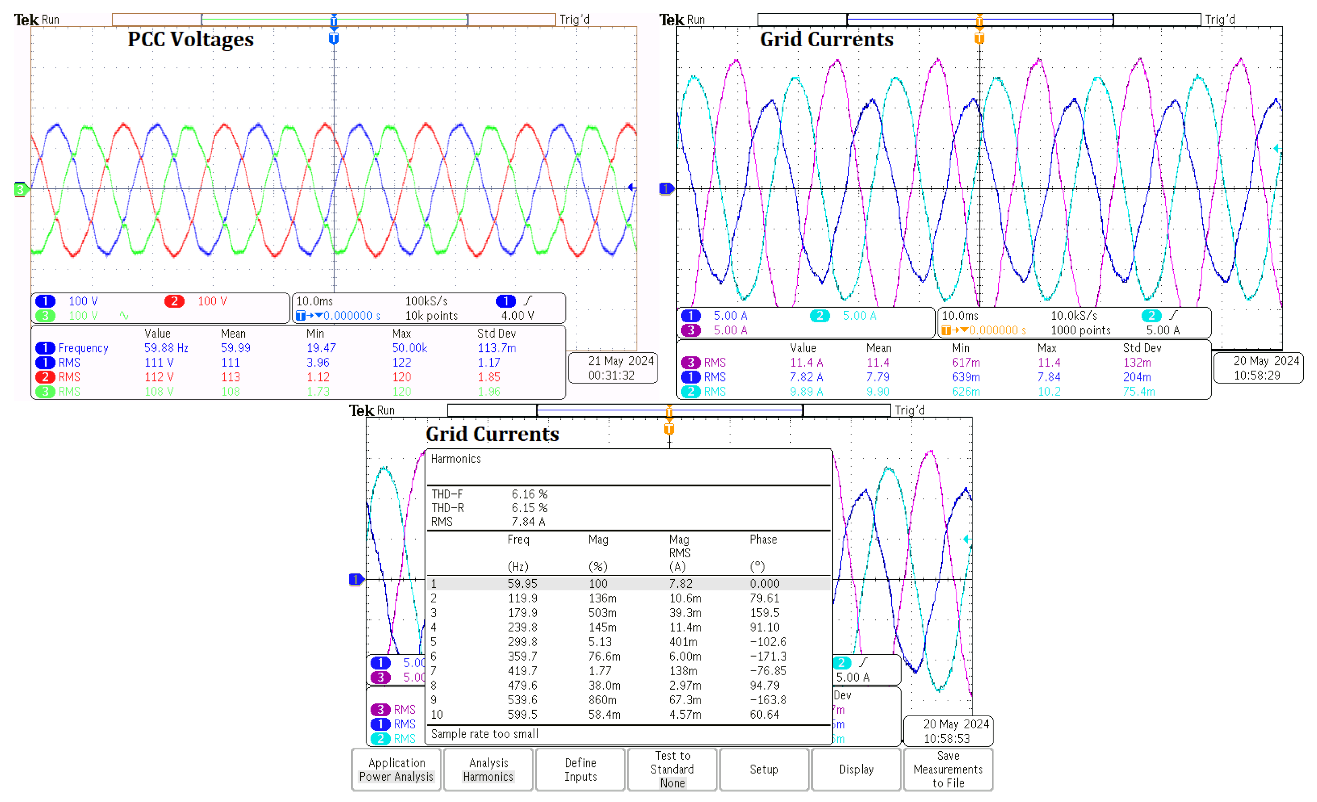Select Test to Standard None option

pyautogui.click(x=672, y=769)
